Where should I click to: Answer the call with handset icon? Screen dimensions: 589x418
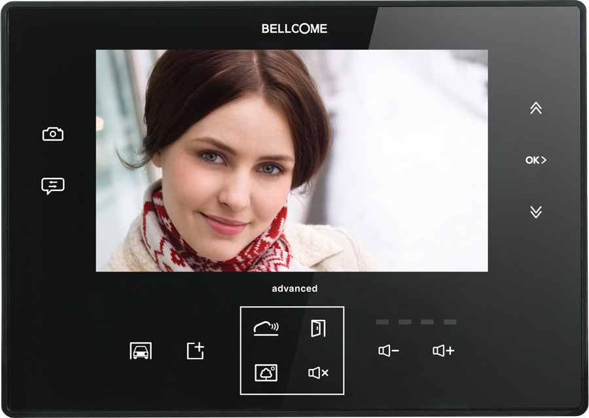point(266,328)
